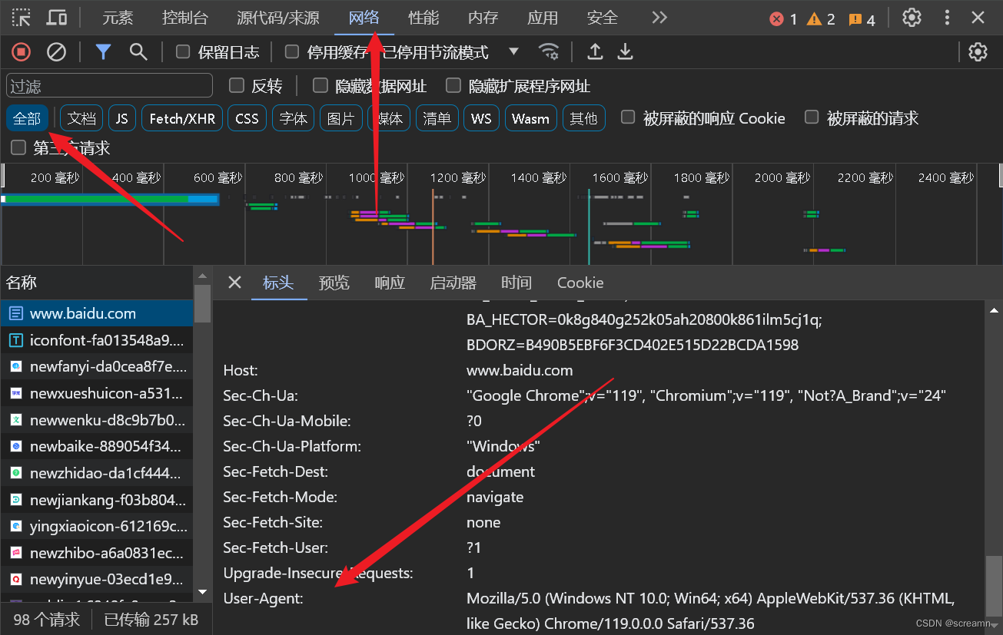Stop recording network log

(22, 51)
